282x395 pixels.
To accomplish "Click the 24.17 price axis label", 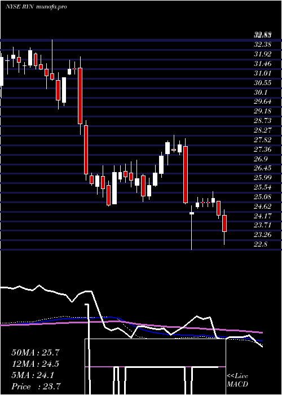I will click(x=262, y=216).
